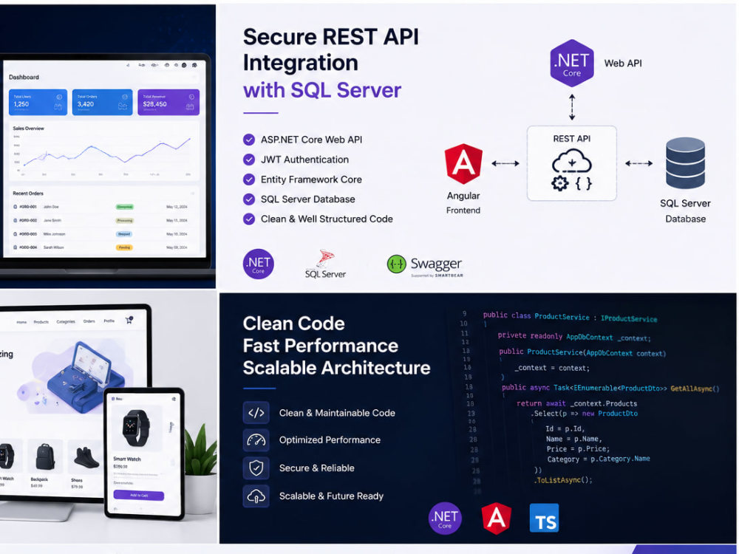Click the checkmark beside SQL Server Database
The image size is (739, 554).
click(249, 199)
